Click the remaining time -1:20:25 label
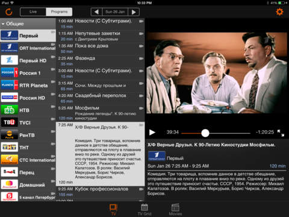289x217 pixels. tap(265, 132)
